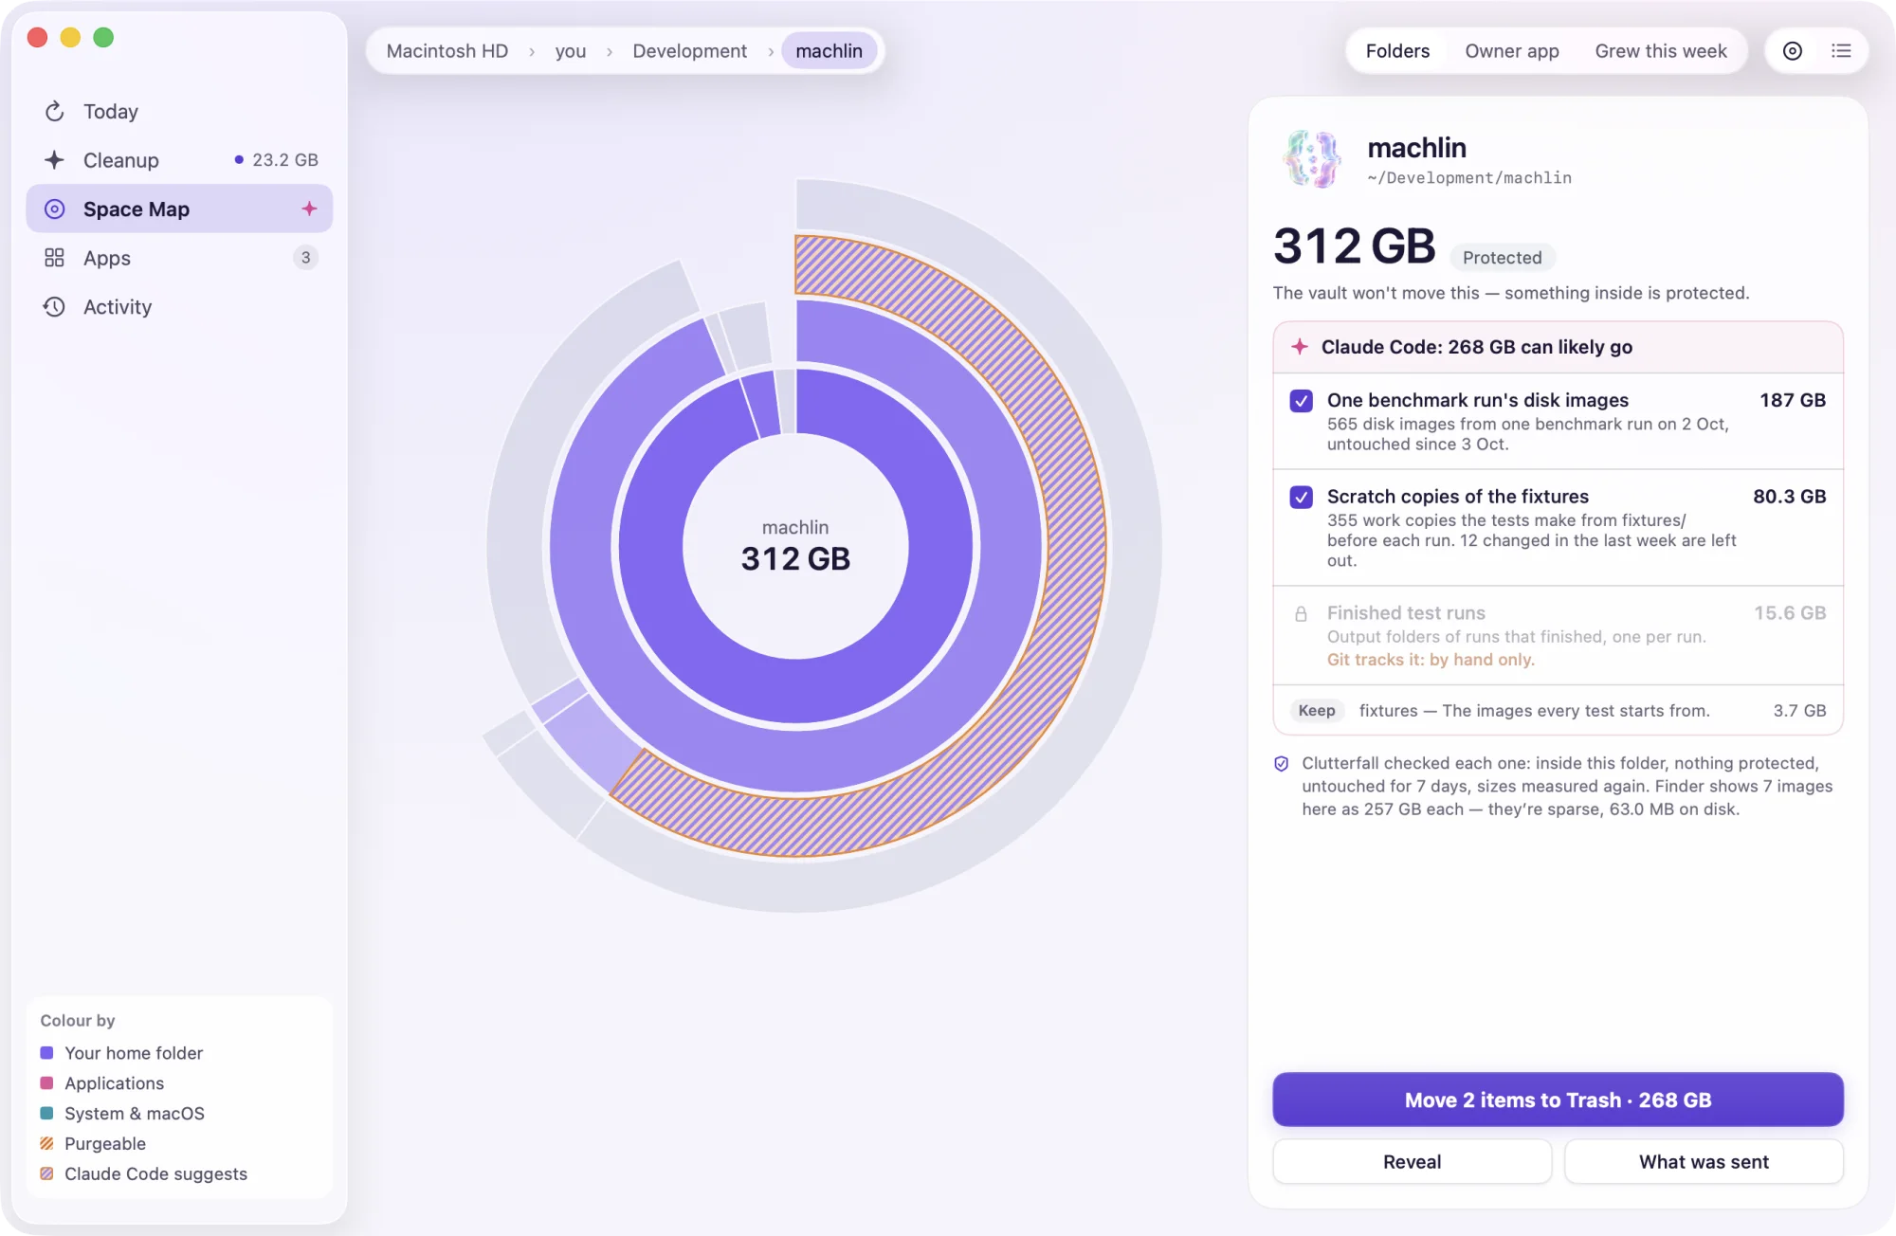
Task: Click the Apps badge showing 3
Action: 305,258
